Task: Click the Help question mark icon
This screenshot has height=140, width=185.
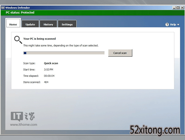Action: click(167, 24)
